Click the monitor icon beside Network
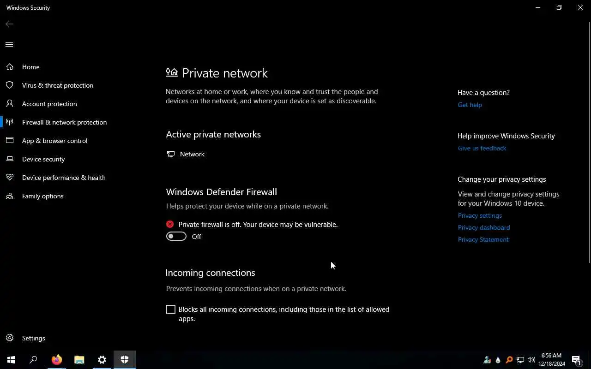The height and width of the screenshot is (369, 591). click(171, 154)
